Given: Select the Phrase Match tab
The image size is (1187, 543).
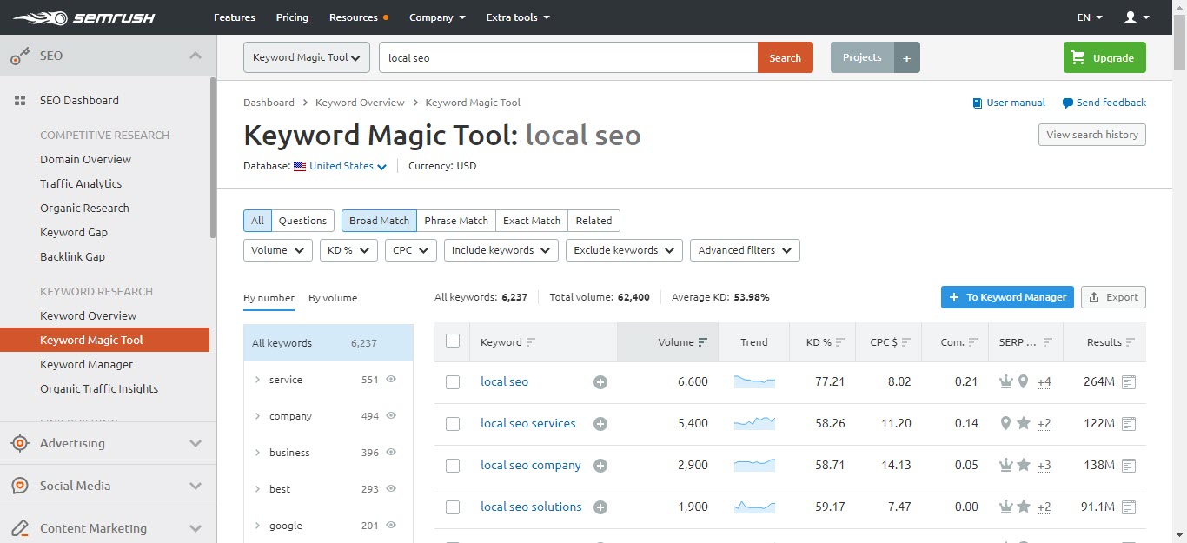Looking at the screenshot, I should pos(456,221).
